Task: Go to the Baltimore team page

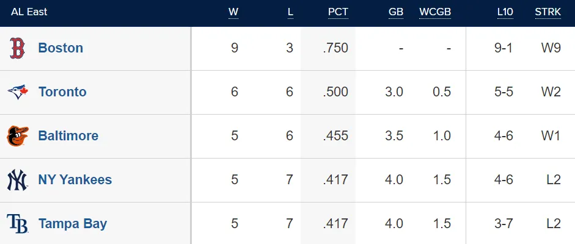Action: click(x=68, y=136)
